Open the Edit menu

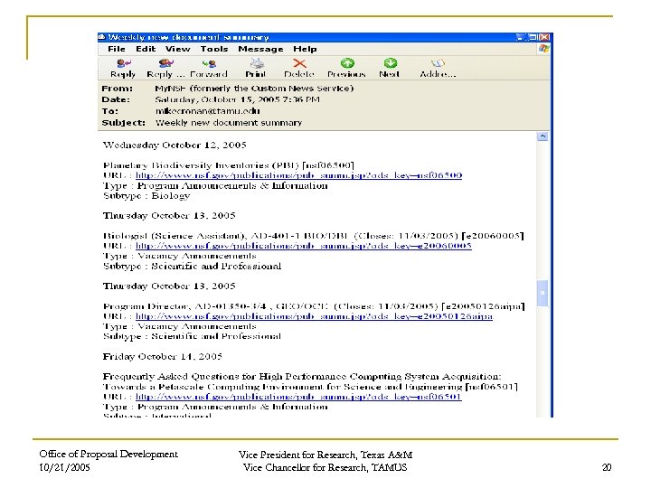(x=146, y=49)
